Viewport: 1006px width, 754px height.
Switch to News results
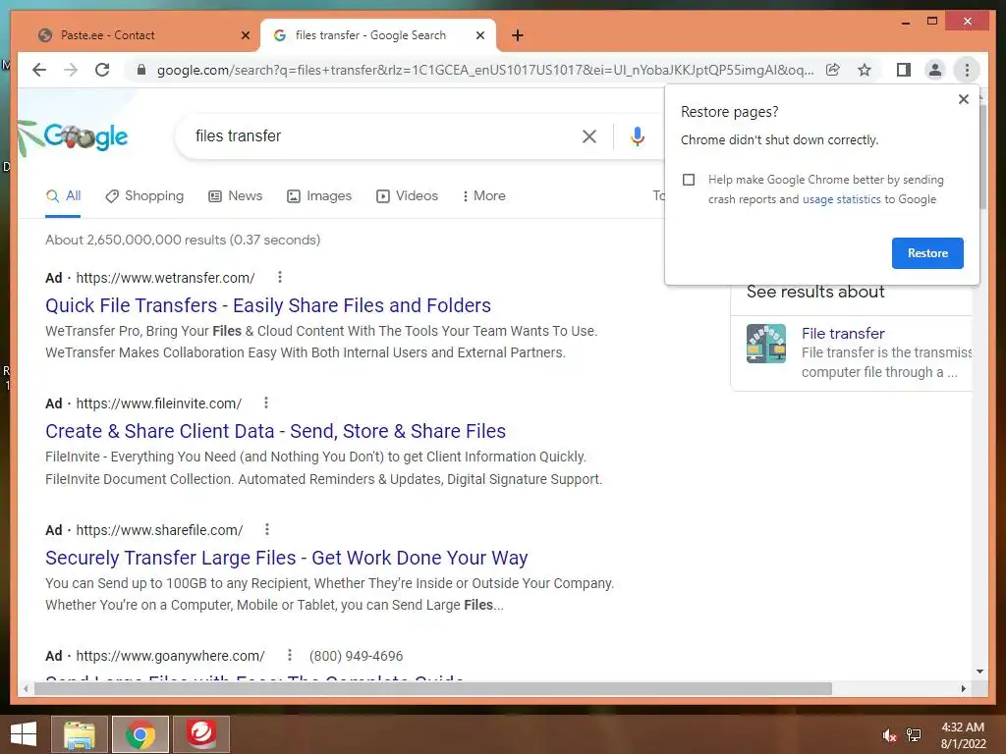(236, 195)
